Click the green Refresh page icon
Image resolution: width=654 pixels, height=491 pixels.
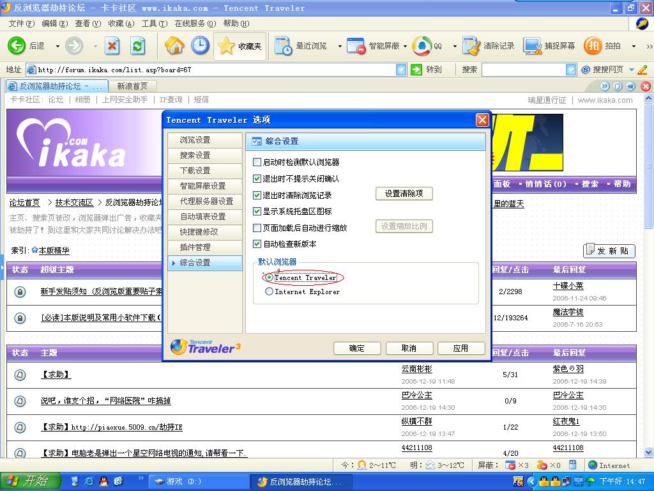coord(138,45)
